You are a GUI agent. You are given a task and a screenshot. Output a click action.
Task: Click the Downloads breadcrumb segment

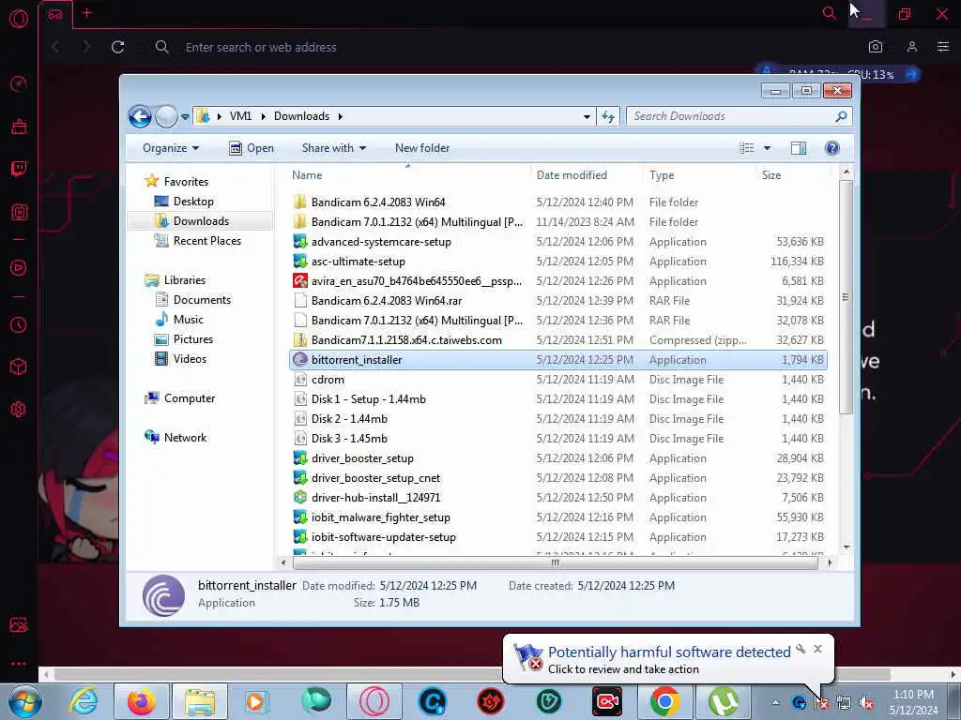(301, 116)
